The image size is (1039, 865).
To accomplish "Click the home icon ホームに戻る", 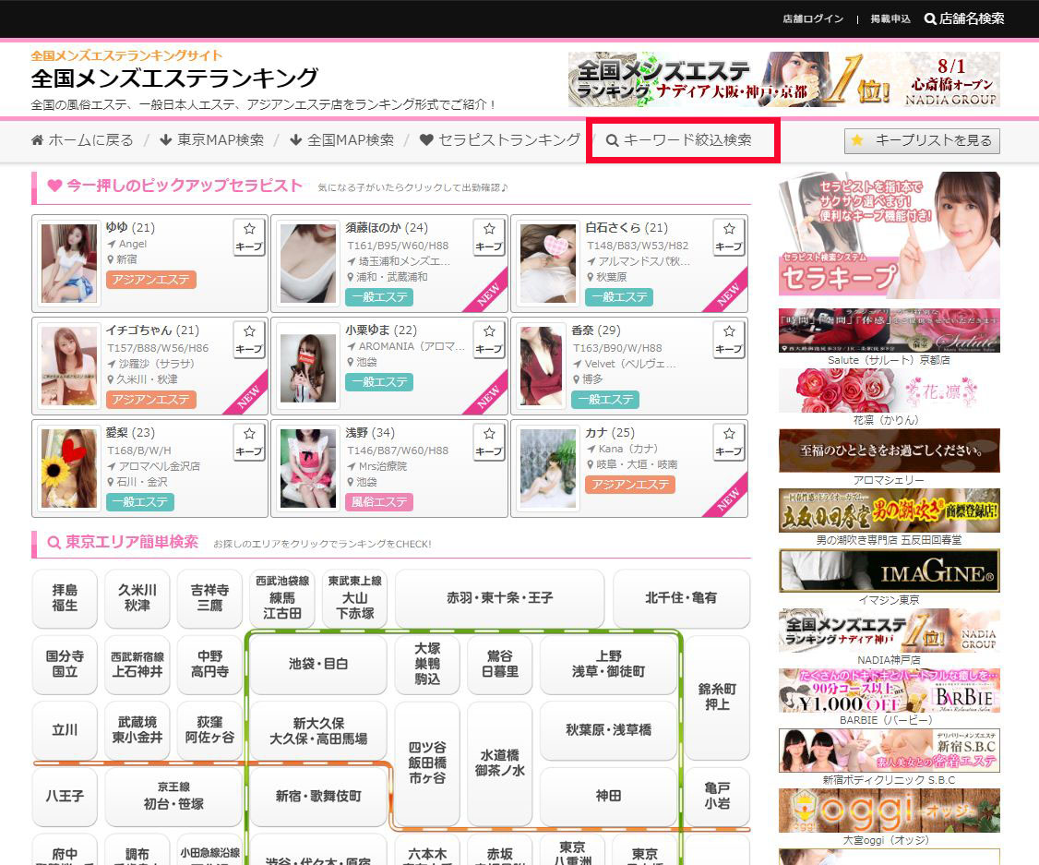I will pyautogui.click(x=82, y=139).
